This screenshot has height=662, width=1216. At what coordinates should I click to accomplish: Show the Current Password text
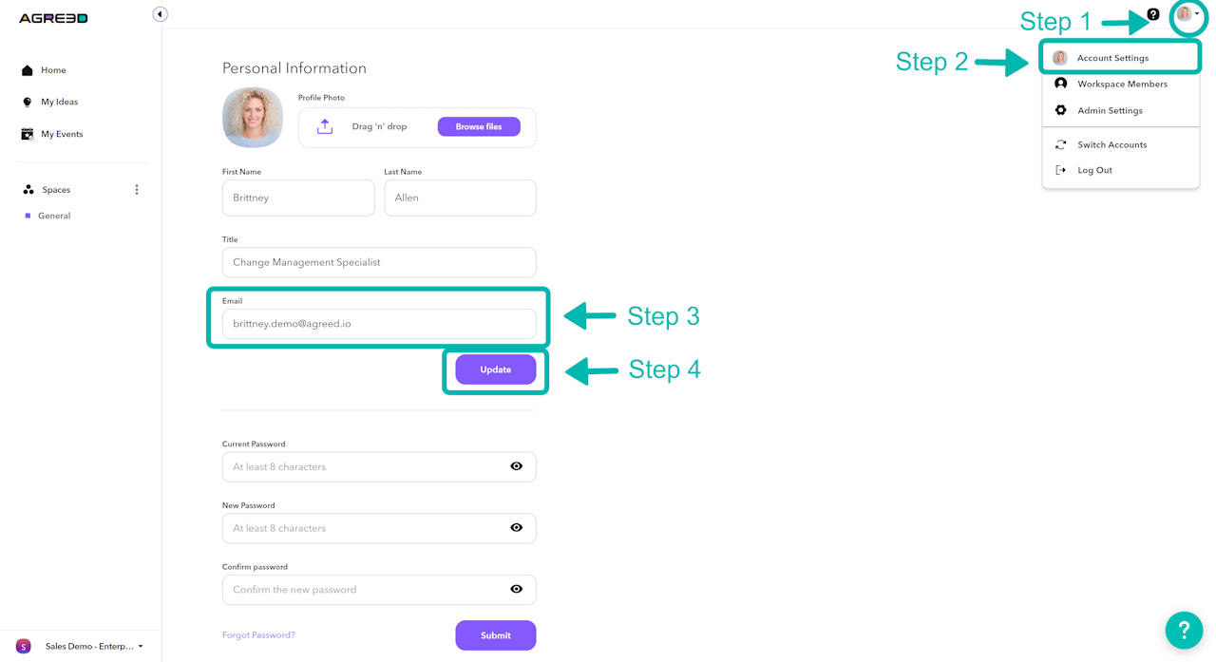(x=516, y=466)
